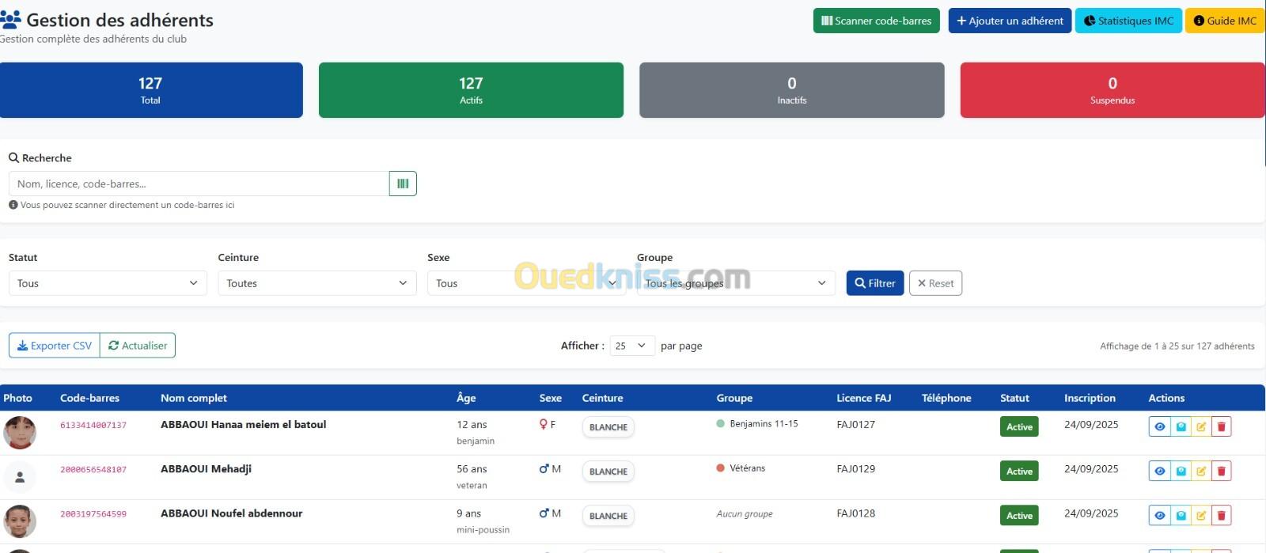Delete ABBAOUI Hanaa meiem el batoul via trash icon
Image resolution: width=1266 pixels, height=553 pixels.
(x=1221, y=426)
